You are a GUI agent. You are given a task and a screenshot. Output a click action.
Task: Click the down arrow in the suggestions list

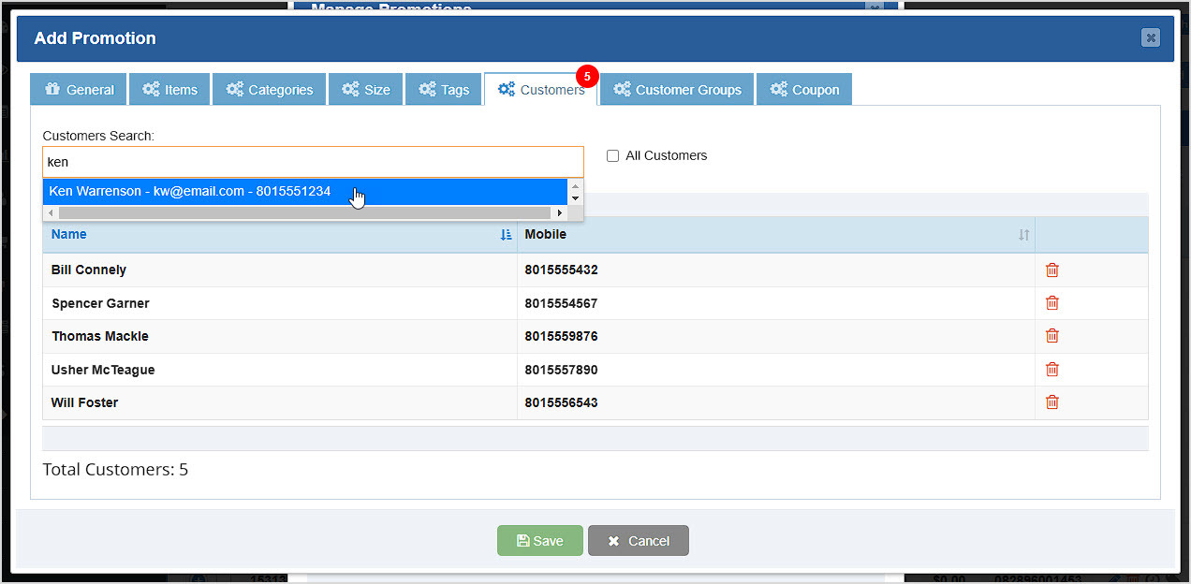[x=575, y=198]
